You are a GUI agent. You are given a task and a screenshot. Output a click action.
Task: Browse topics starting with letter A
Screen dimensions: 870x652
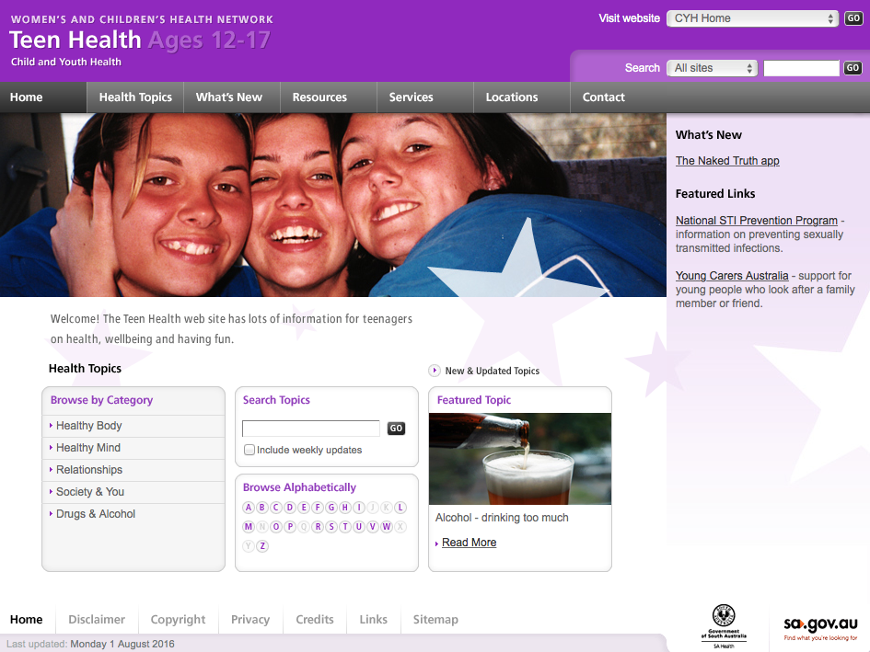click(x=249, y=508)
